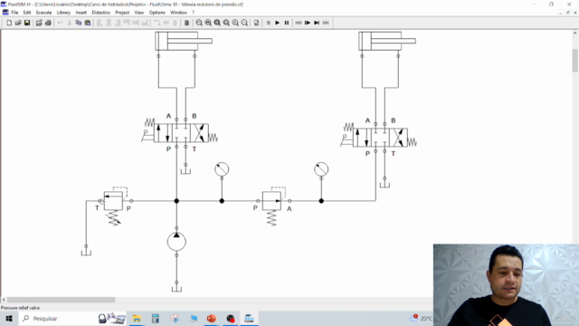Image resolution: width=579 pixels, height=326 pixels.
Task: Select the pressure reducing valve with ports P and A
Action: tap(271, 201)
